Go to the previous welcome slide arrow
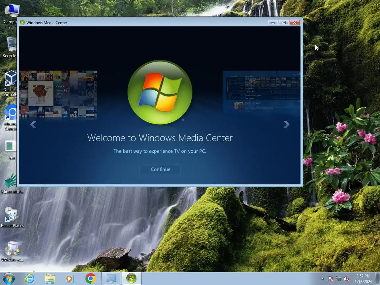The image size is (380, 285). (x=33, y=125)
